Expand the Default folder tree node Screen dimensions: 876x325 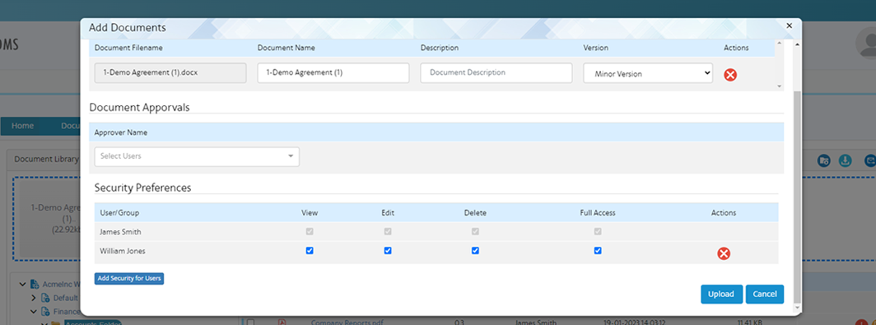(x=34, y=298)
